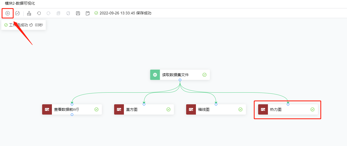Select the 读取数据集文件 node

point(179,75)
